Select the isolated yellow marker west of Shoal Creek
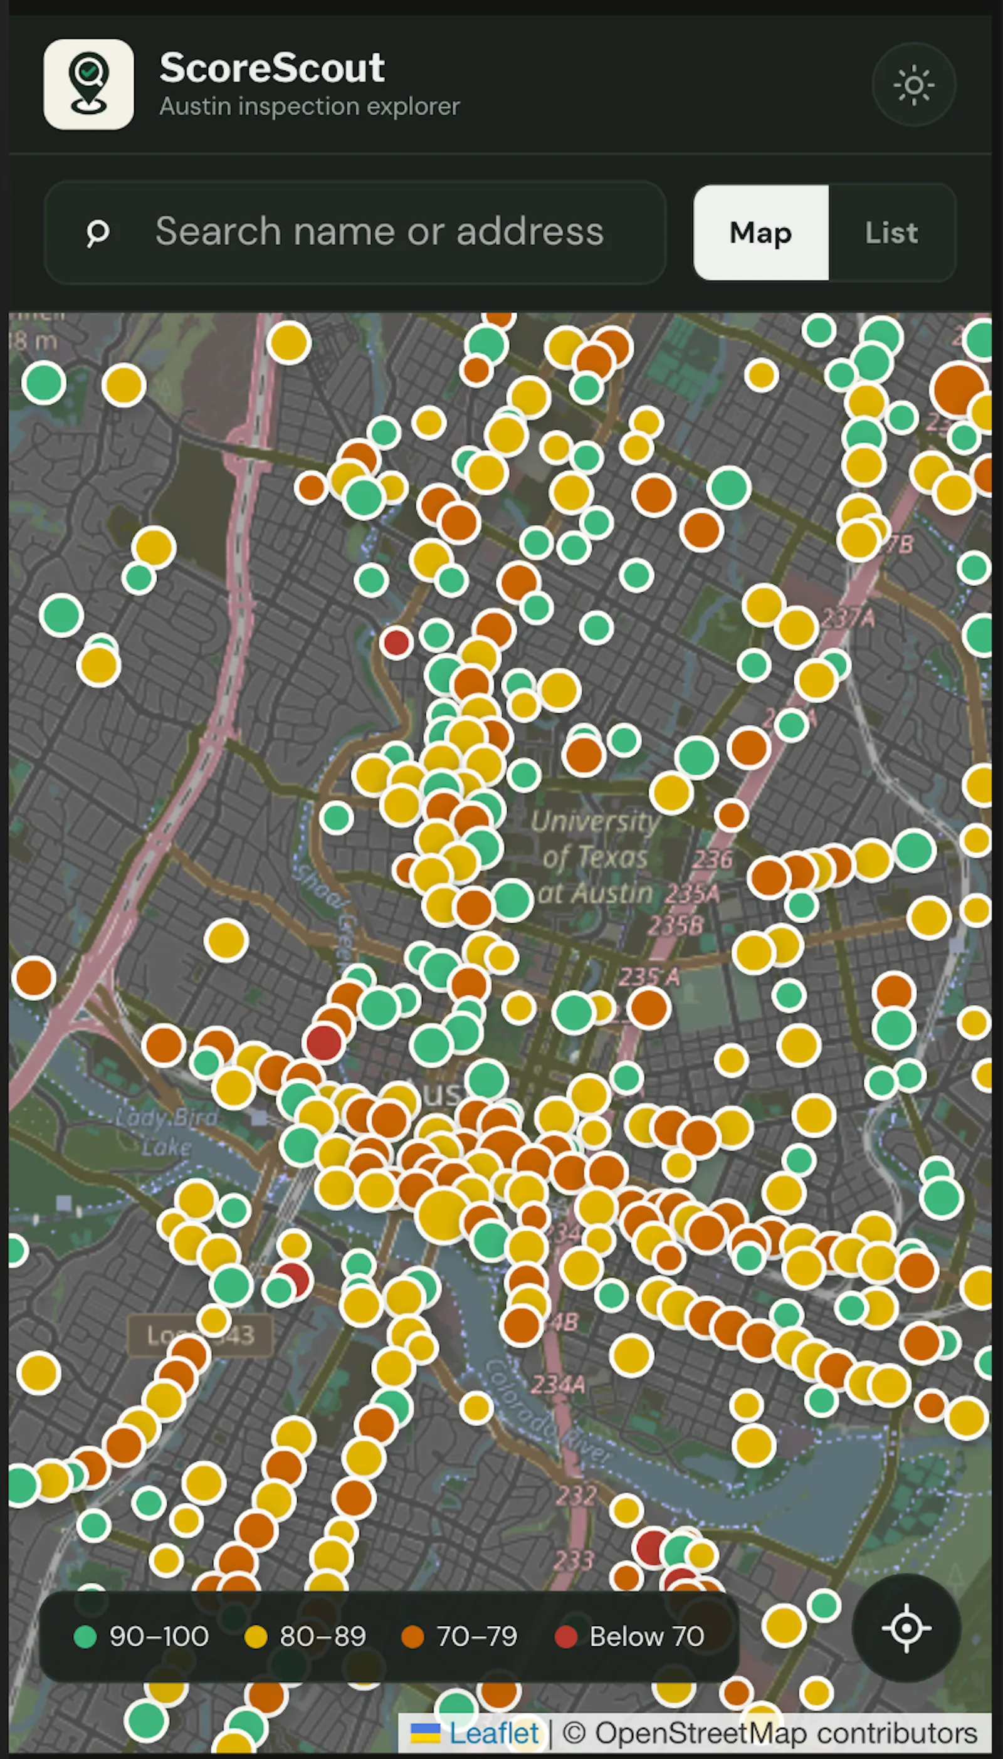 click(227, 940)
